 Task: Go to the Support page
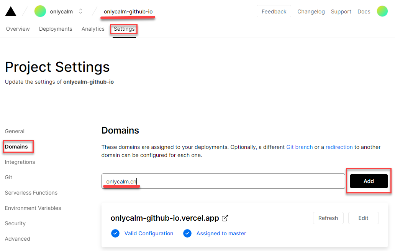tap(341, 12)
